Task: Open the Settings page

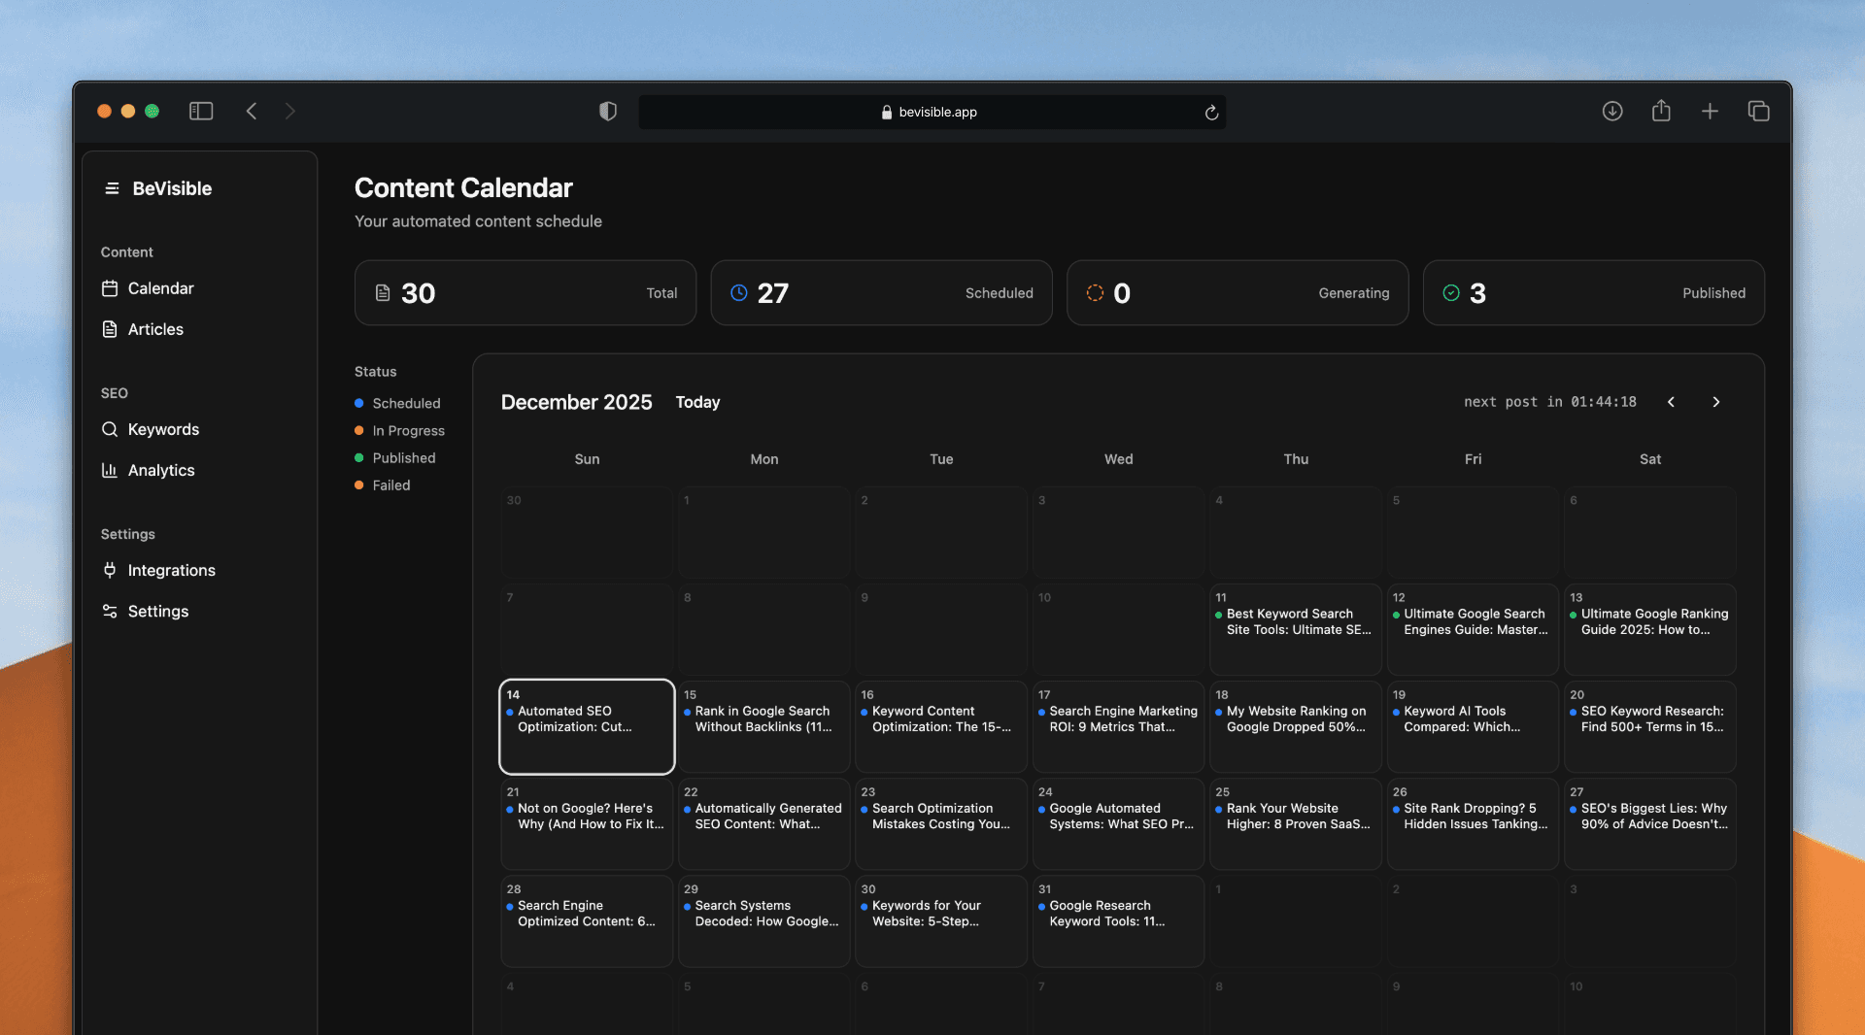Action: (158, 611)
